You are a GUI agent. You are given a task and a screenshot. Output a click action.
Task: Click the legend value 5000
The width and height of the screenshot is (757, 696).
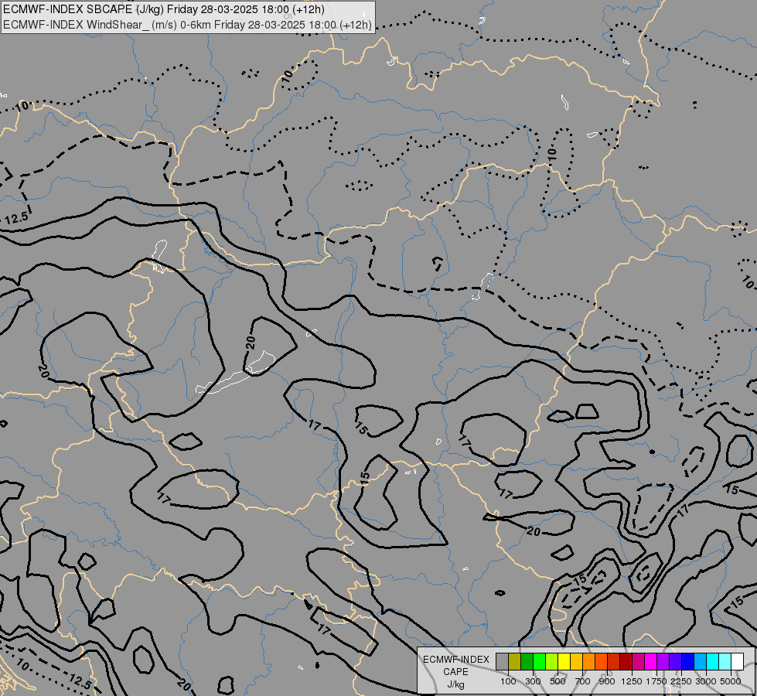[731, 681]
